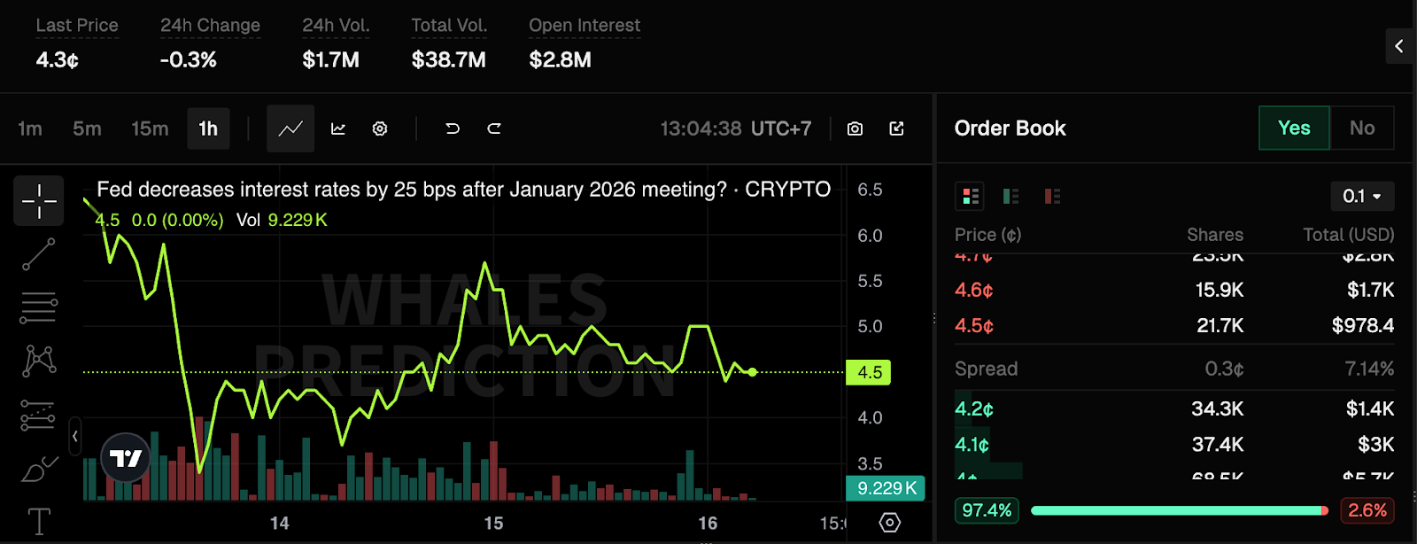This screenshot has width=1417, height=544.
Task: Open the 0.1 price grouping dropdown
Action: 1361,196
